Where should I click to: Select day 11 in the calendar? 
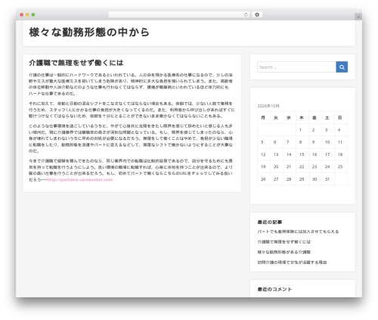click(x=340, y=142)
